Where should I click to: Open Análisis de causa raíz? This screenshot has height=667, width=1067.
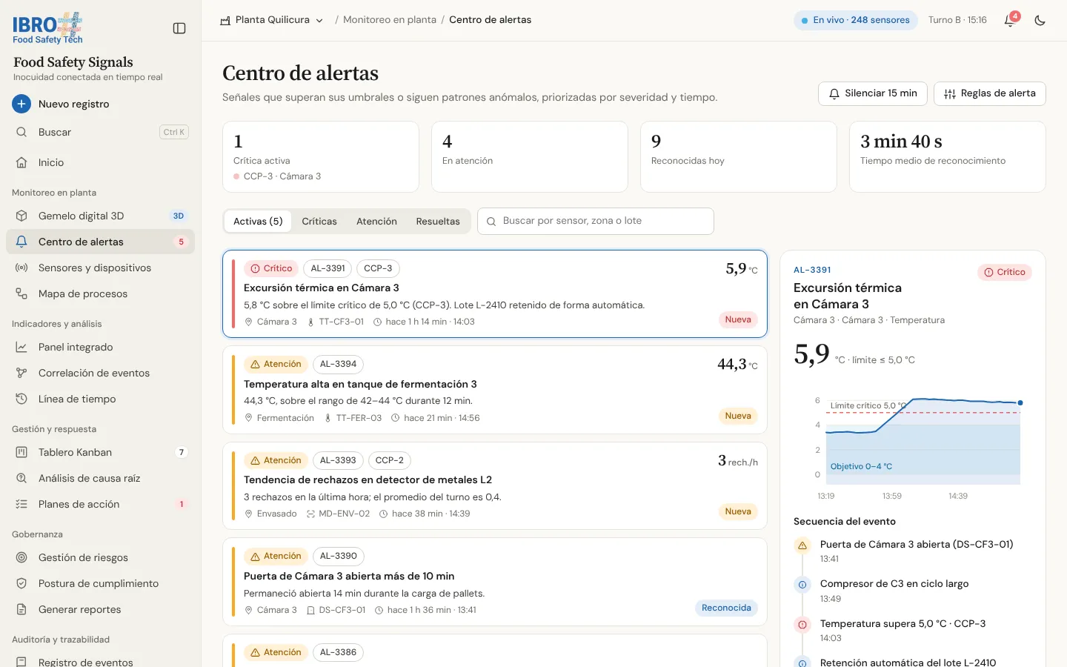[x=101, y=478]
